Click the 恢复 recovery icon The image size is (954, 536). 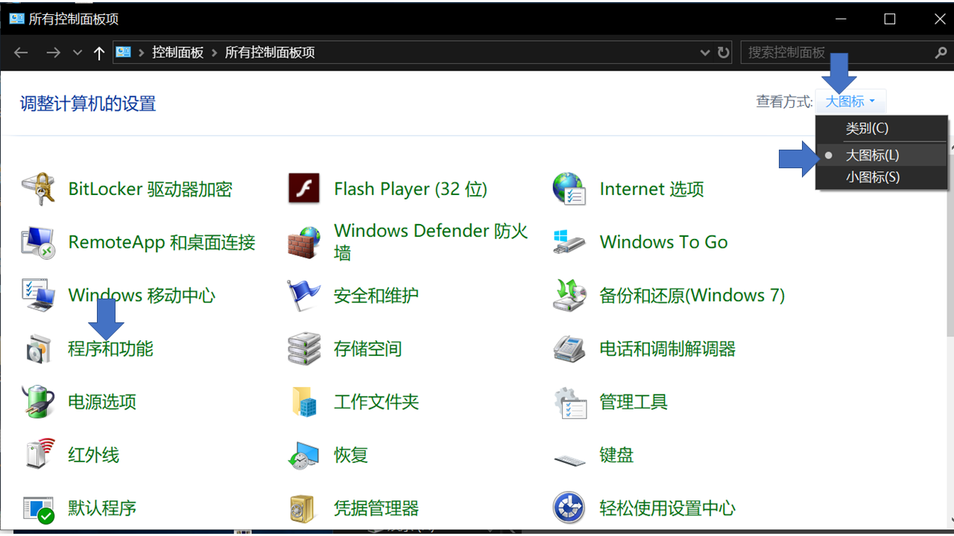303,455
